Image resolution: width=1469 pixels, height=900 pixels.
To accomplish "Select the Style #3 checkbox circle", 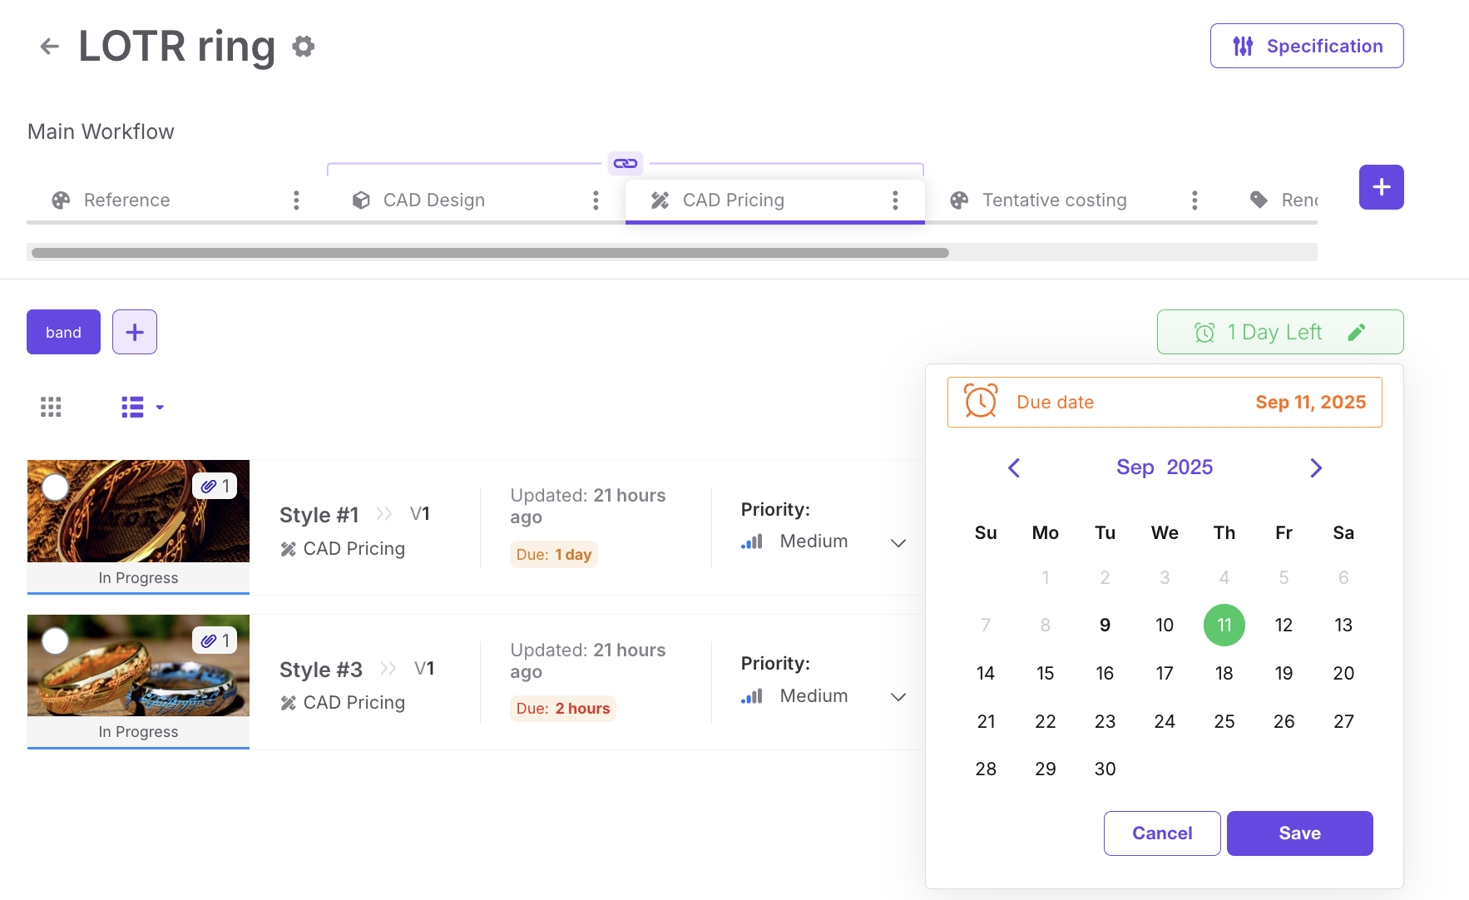I will (x=56, y=641).
